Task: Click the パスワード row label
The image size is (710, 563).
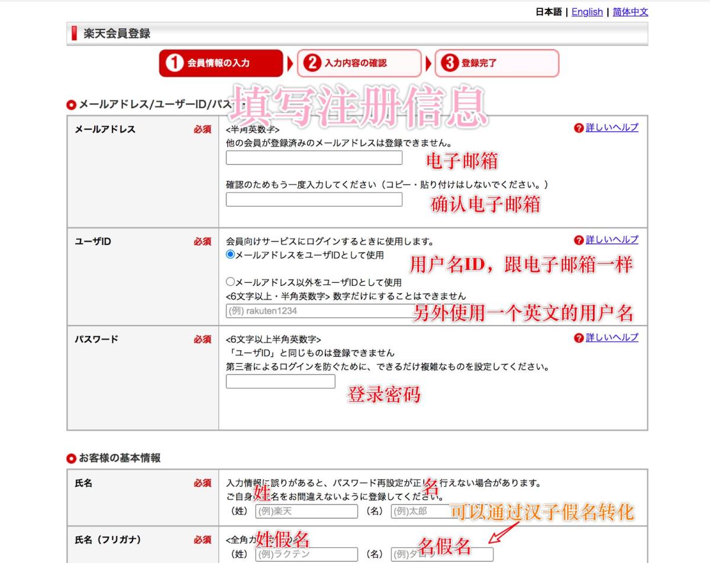Action: point(96,340)
